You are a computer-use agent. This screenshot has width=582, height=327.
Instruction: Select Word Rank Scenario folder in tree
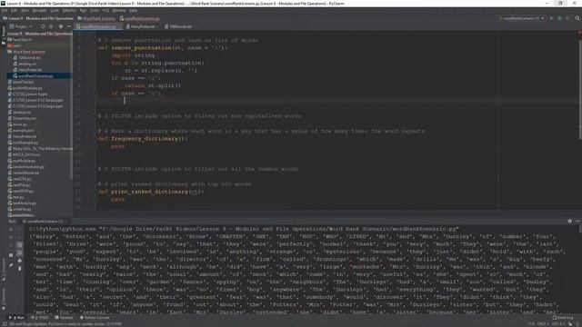coord(29,52)
